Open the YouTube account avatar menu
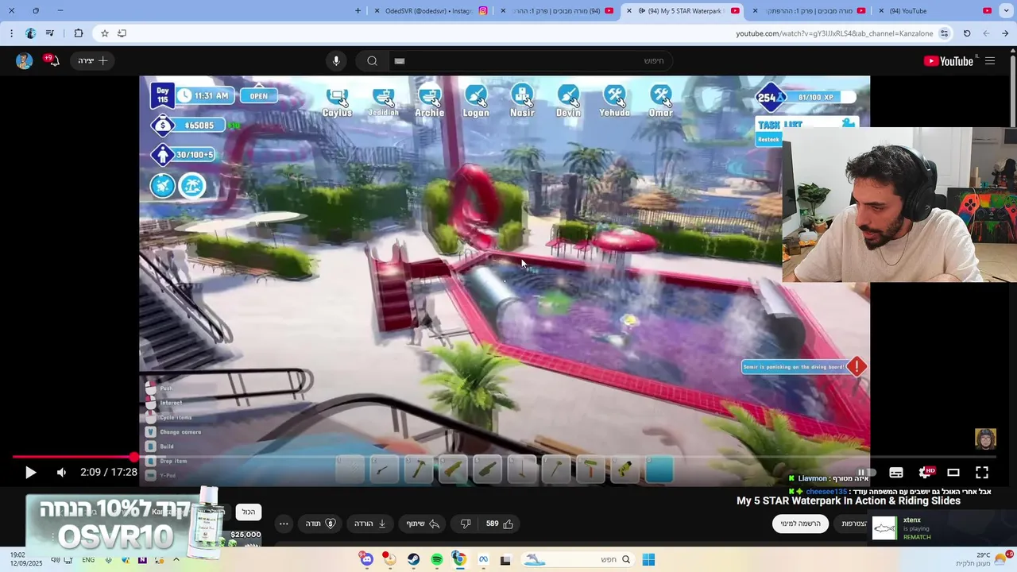 (x=24, y=61)
